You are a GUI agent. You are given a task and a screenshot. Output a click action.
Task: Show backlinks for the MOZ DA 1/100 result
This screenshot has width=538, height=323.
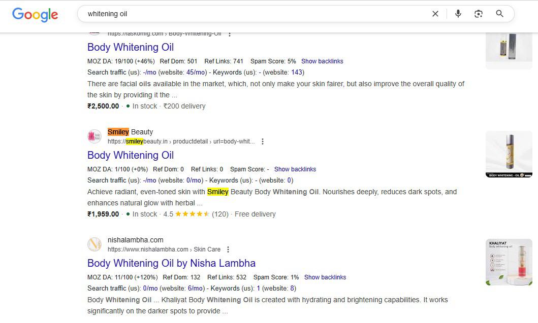click(x=295, y=169)
